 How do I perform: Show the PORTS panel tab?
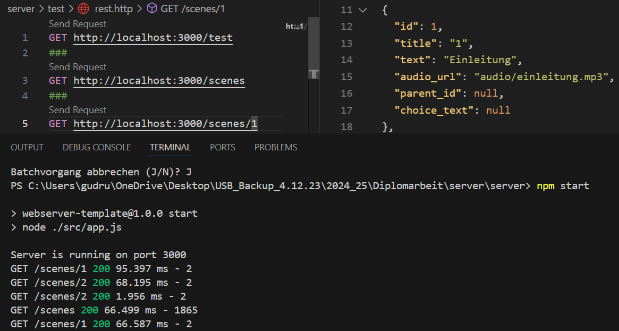tap(222, 147)
